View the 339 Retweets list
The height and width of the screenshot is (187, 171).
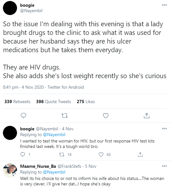pyautogui.click(x=17, y=102)
